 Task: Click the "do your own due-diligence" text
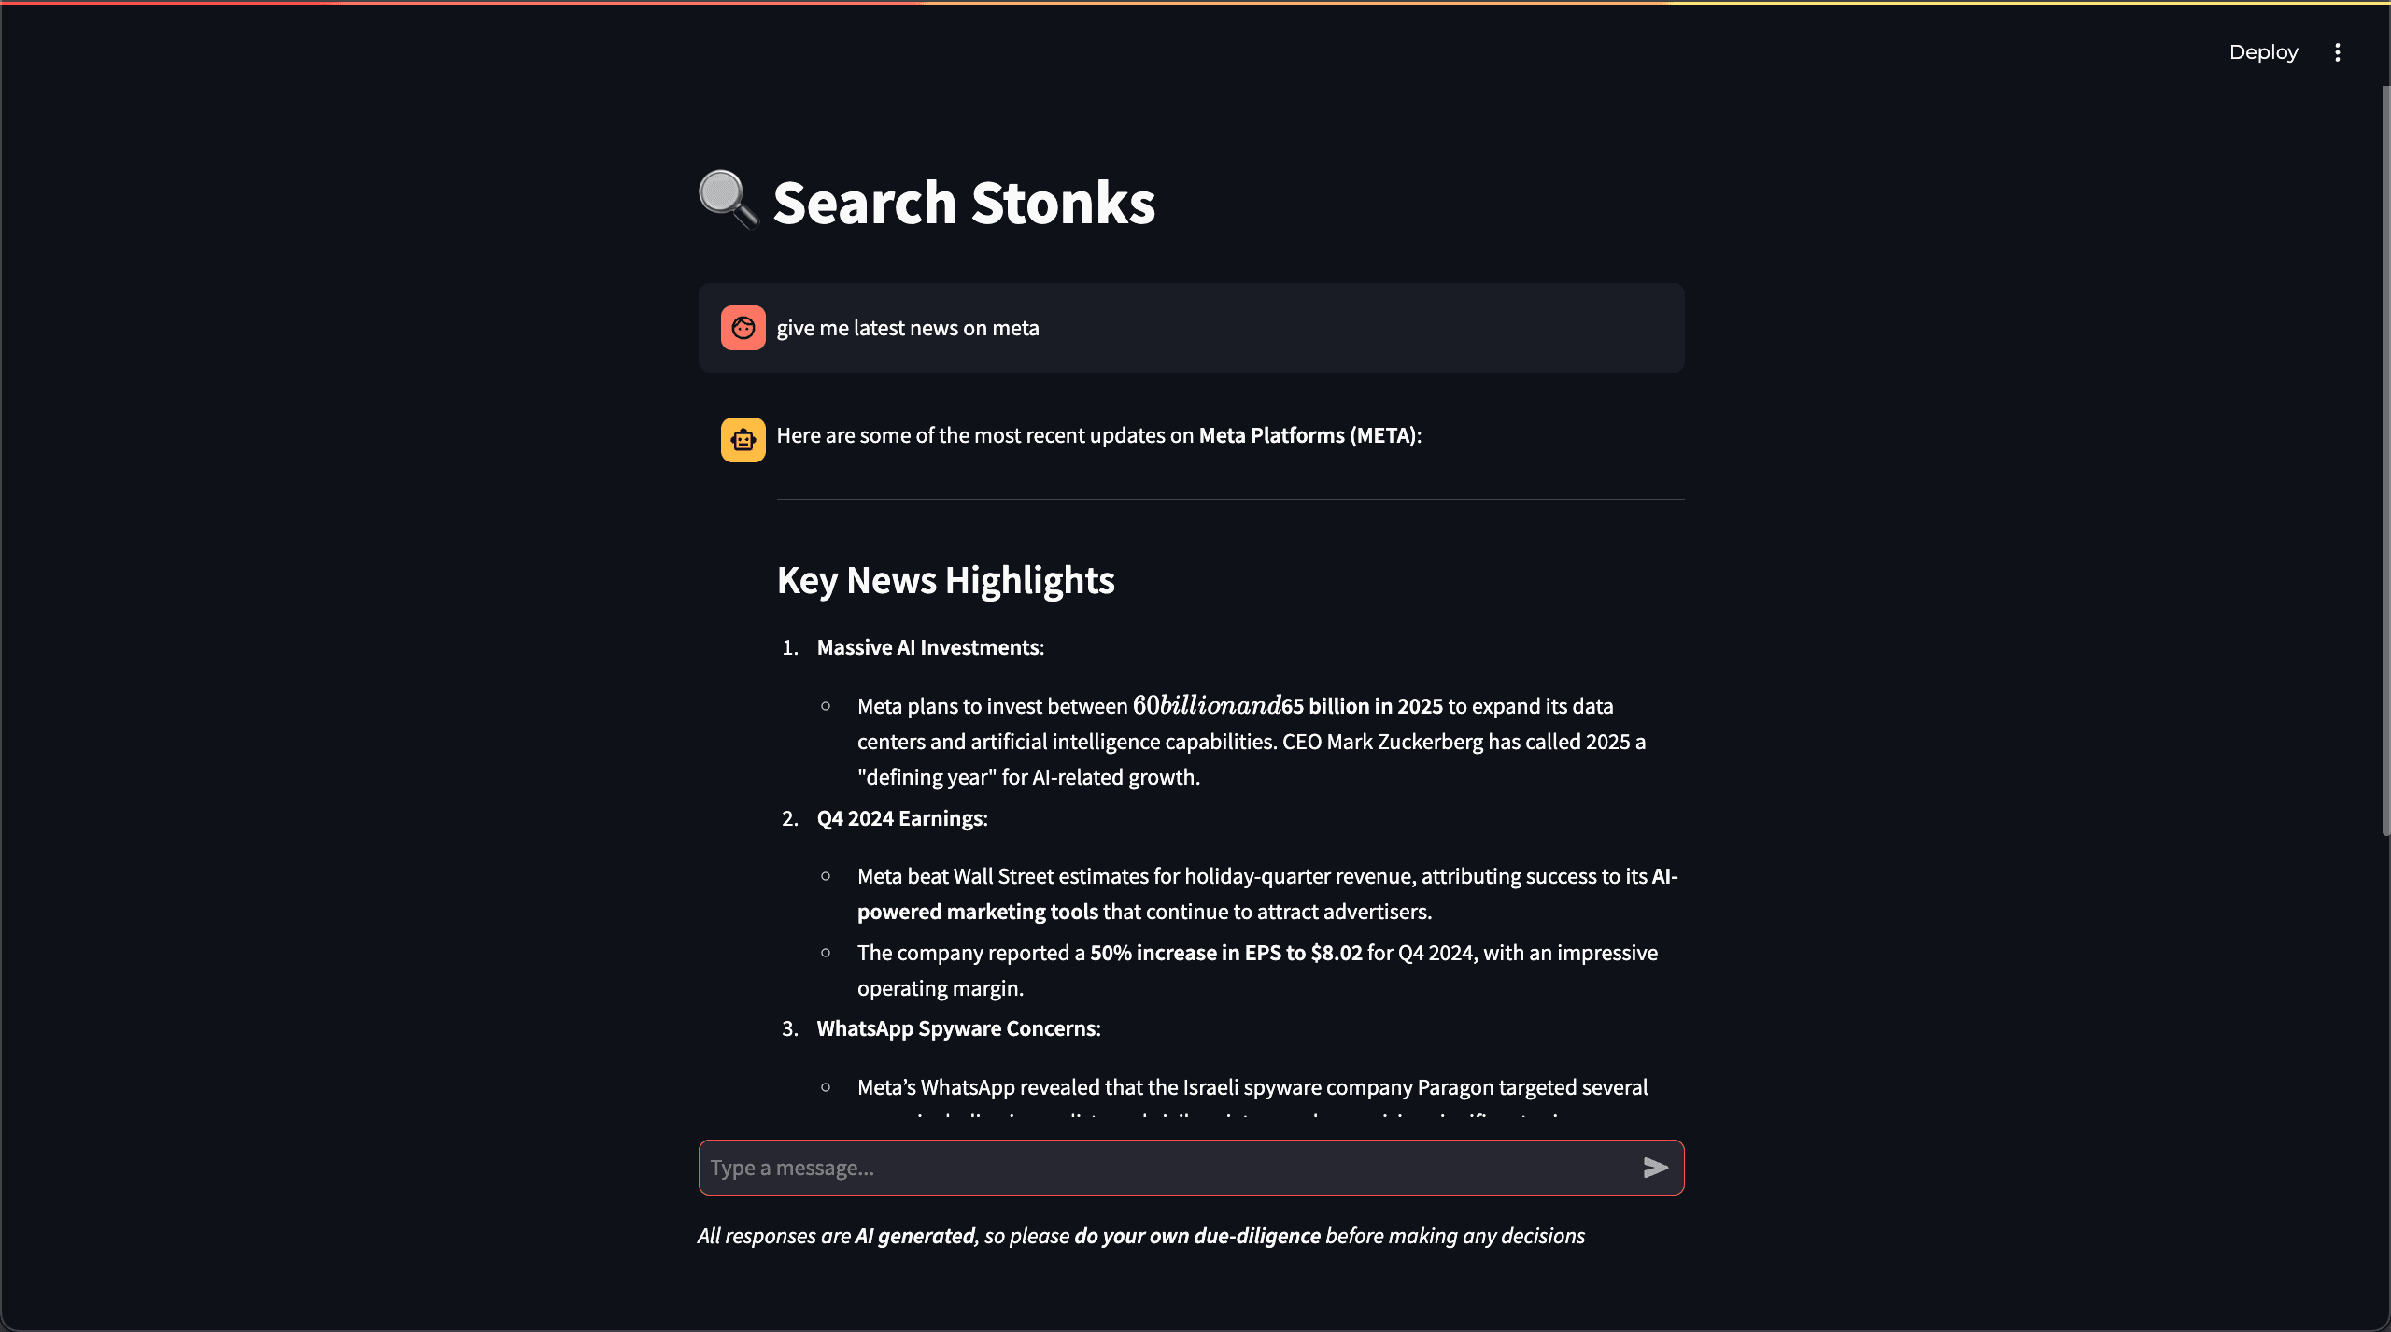pos(1197,1236)
